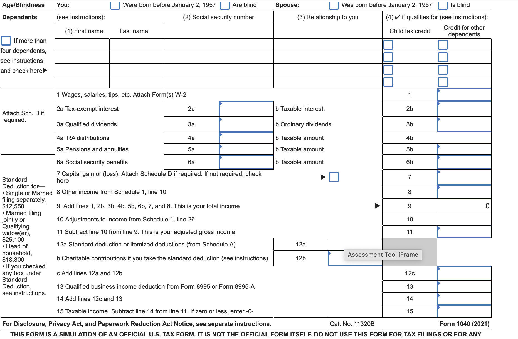Check Spouse 'Was born before January 2, 1957' box

[334, 5]
